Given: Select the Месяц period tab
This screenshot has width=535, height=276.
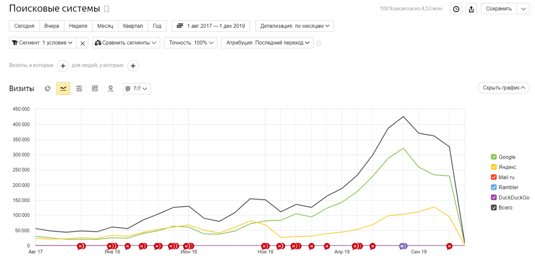Looking at the screenshot, I should coord(105,26).
